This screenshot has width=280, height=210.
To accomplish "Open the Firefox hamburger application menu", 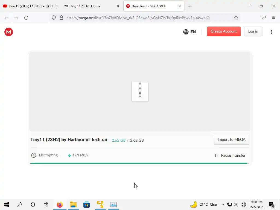I will [273, 17].
